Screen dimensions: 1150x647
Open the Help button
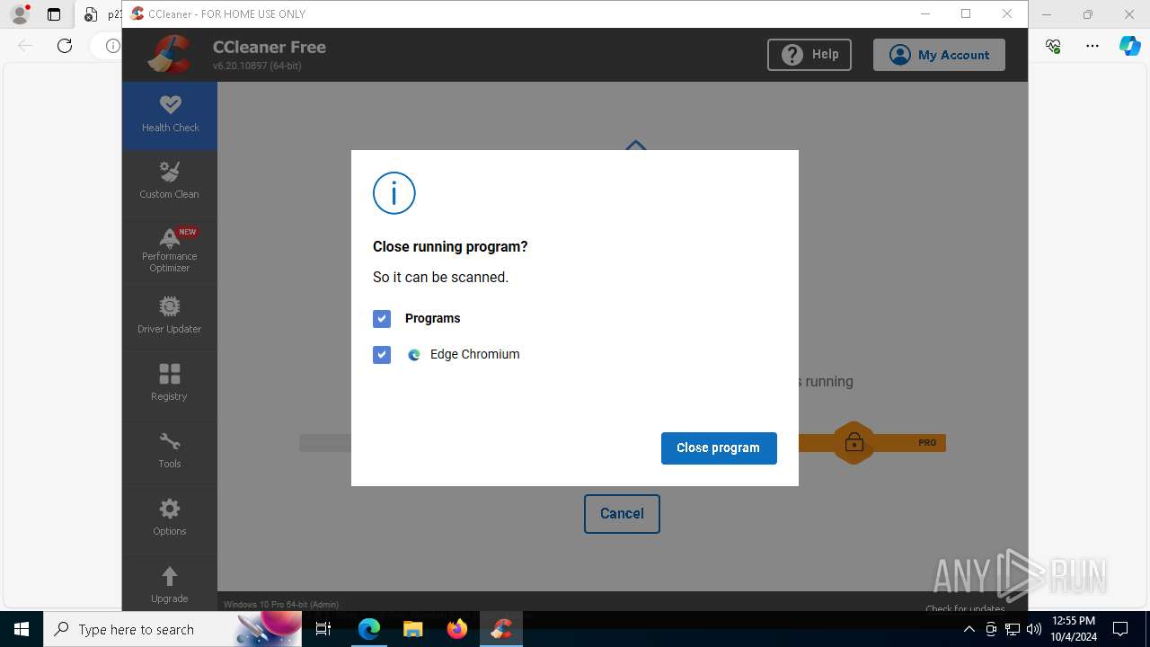809,55
